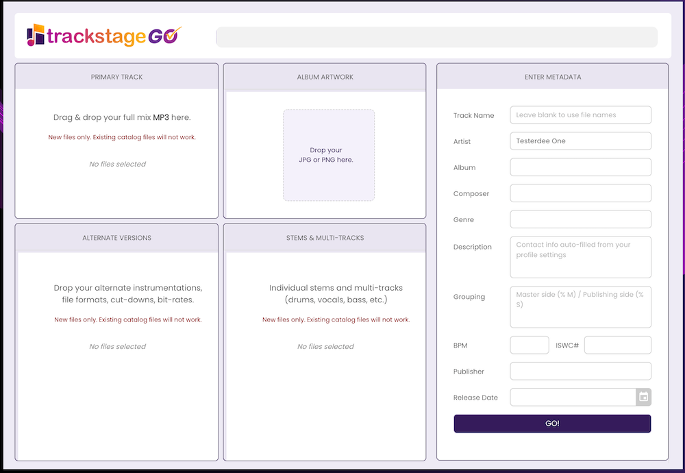Click the STEMS & MULTI-TRACKS panel header
The image size is (685, 473).
[x=325, y=238]
